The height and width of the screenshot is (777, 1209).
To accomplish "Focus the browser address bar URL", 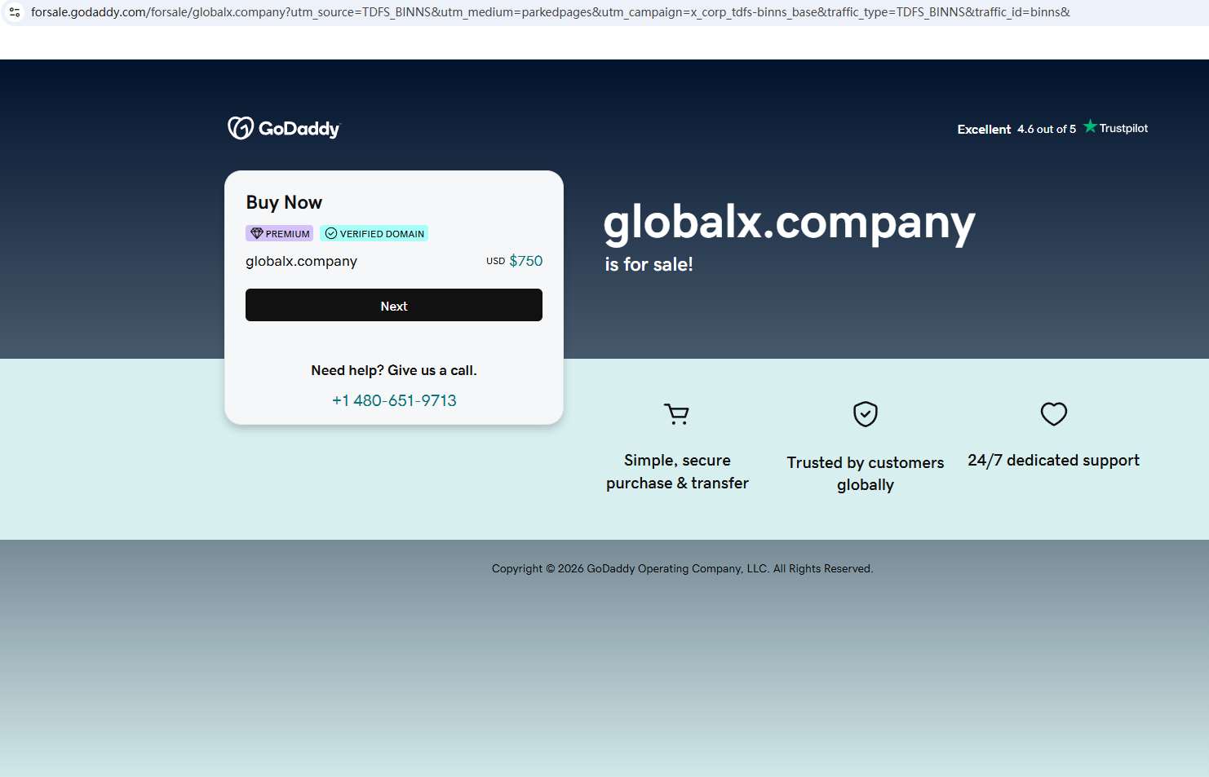I will point(551,12).
